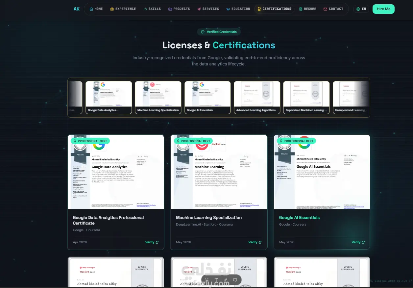Click the Google Data Analytics Professional Certificate title
413x288 pixels.
click(108, 220)
